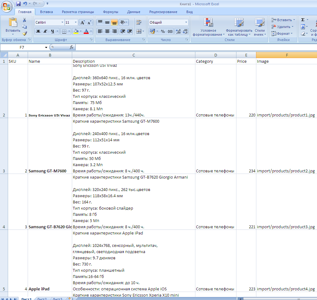The image size is (317, 300).
Task: Open Число dialog launcher
Action: (187, 39)
